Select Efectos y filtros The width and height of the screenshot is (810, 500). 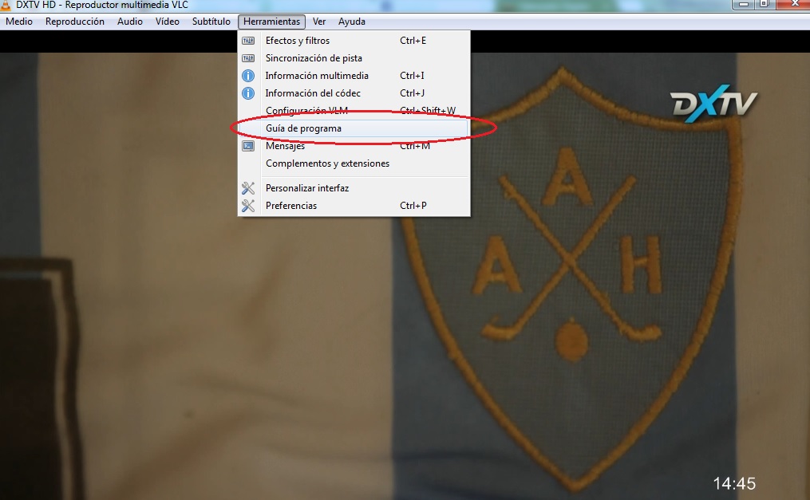coord(354,41)
